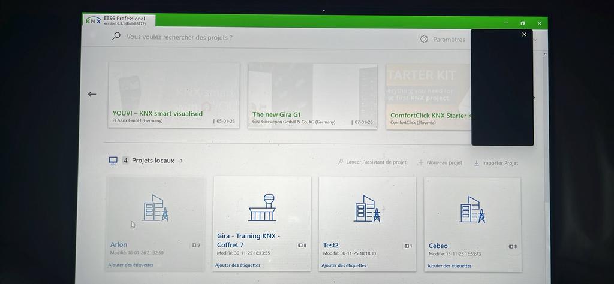The image size is (614, 284).
Task: Click Cebeo modified date 13-11-25
Action: pyautogui.click(x=455, y=254)
